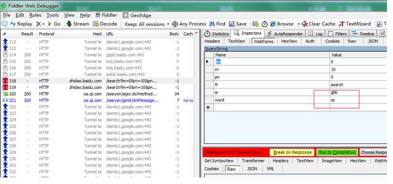The width and height of the screenshot is (393, 184).
Task: Select ImageView response tab
Action: click(332, 161)
